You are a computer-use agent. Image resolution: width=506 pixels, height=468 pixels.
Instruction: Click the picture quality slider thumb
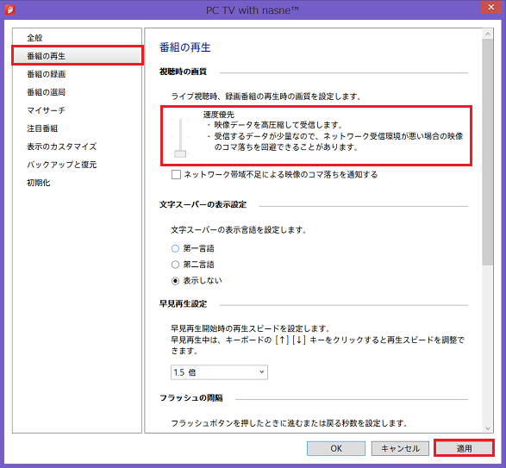tap(180, 153)
